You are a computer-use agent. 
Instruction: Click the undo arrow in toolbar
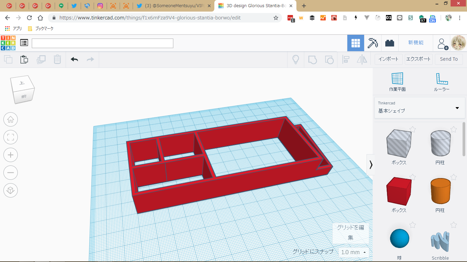[x=75, y=59]
